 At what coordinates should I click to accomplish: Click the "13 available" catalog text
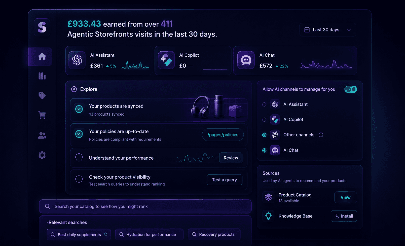pyautogui.click(x=289, y=201)
